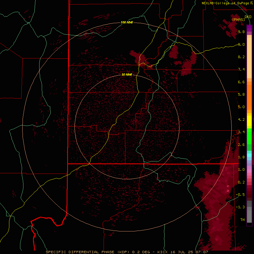Pick the purple segment at the top of the color bar
254x254 pixels.
click(x=249, y=29)
